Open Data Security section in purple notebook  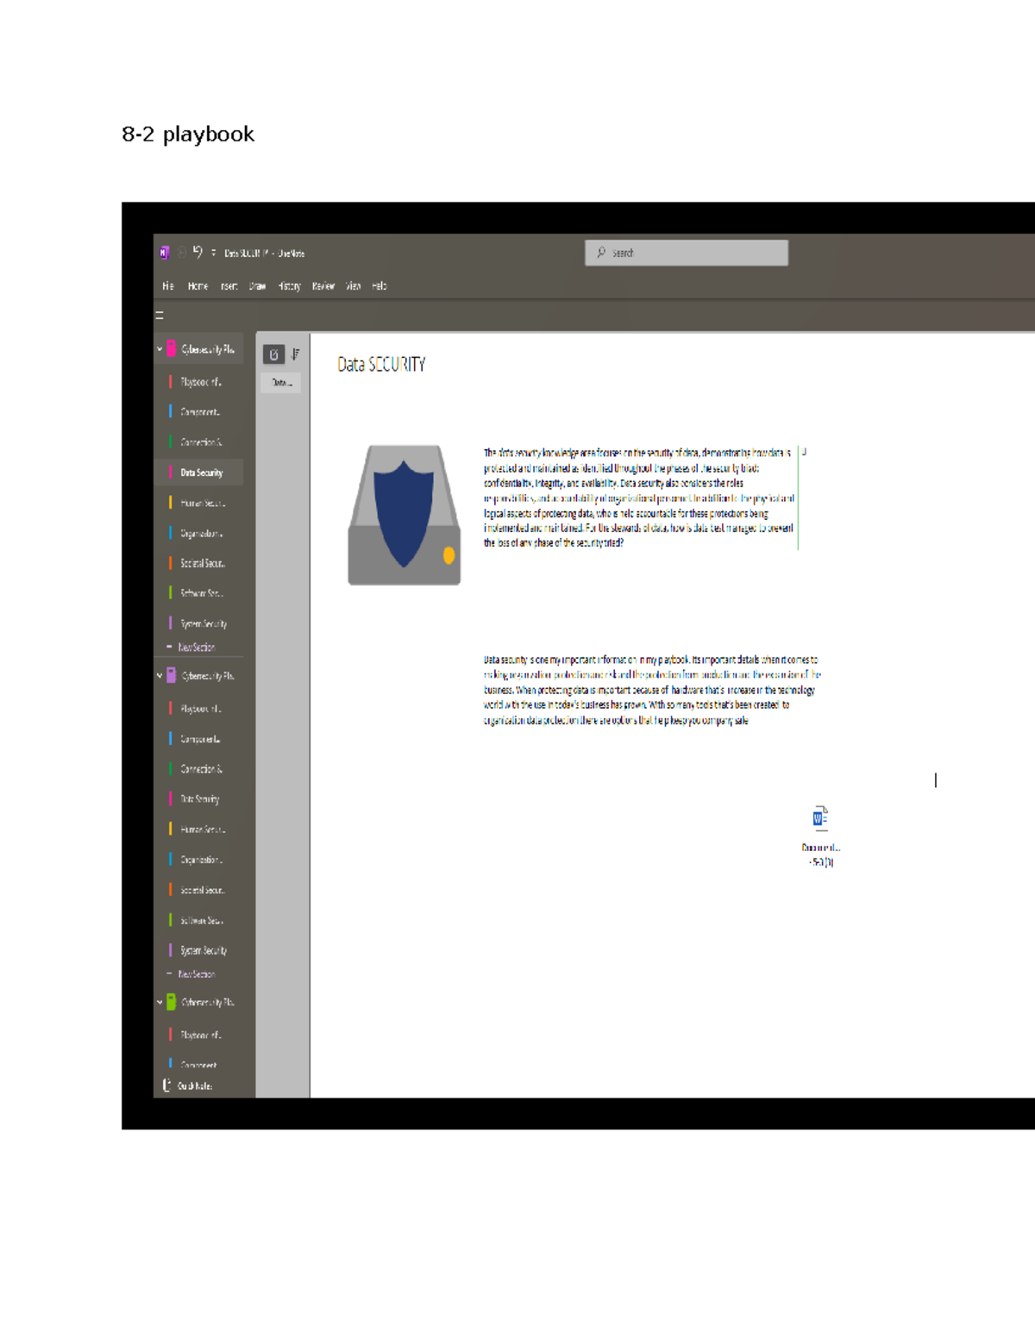coord(200,799)
